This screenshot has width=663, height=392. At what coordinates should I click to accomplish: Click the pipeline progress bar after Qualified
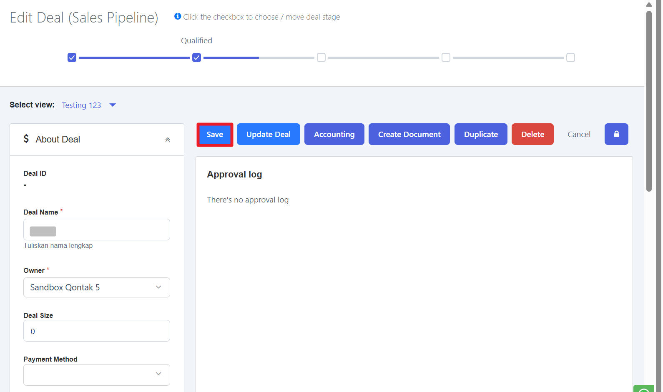[x=259, y=57]
